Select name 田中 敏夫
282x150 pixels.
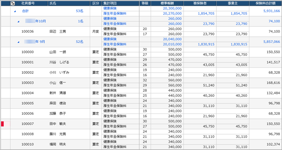point(58,124)
